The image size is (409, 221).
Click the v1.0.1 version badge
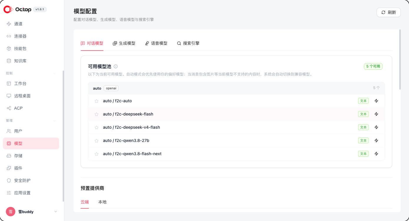(x=40, y=9)
